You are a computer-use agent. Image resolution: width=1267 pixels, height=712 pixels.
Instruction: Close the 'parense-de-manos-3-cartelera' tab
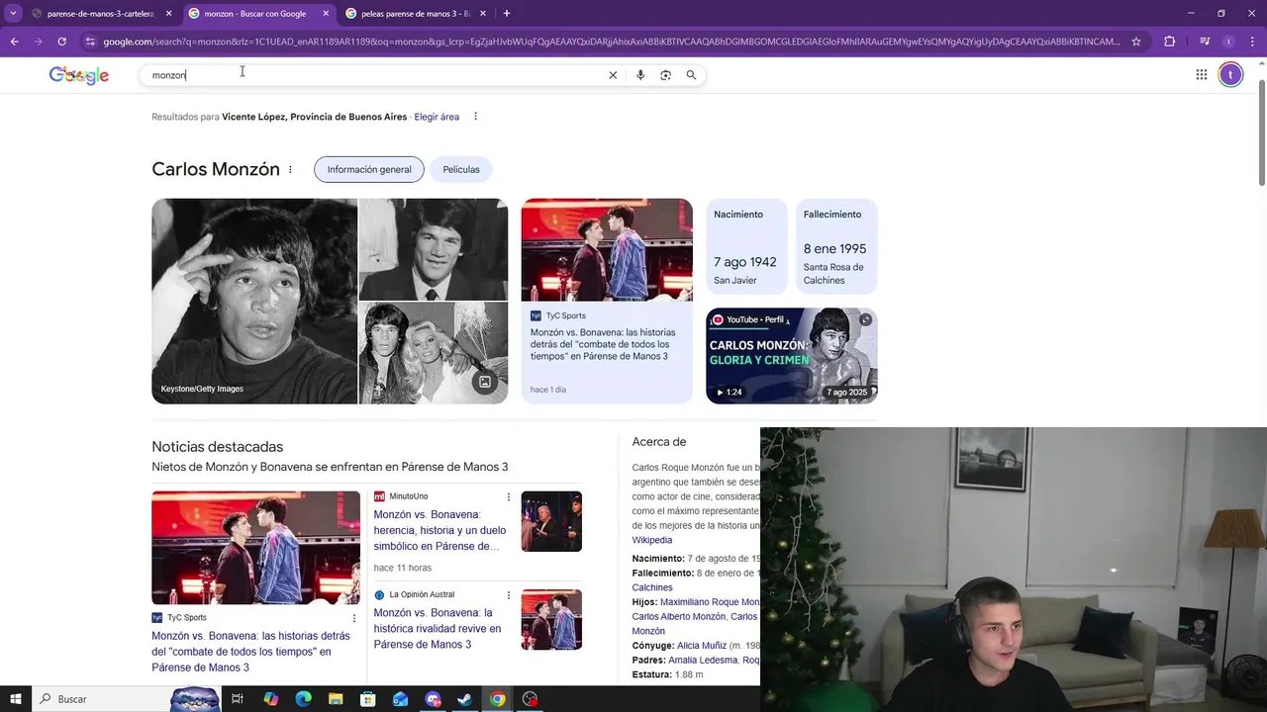(x=169, y=14)
